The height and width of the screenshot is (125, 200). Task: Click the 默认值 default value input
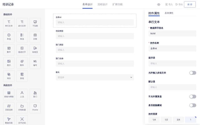(172, 87)
